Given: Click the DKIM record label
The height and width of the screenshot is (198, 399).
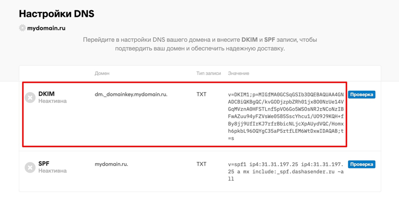Looking at the screenshot, I should (x=46, y=94).
